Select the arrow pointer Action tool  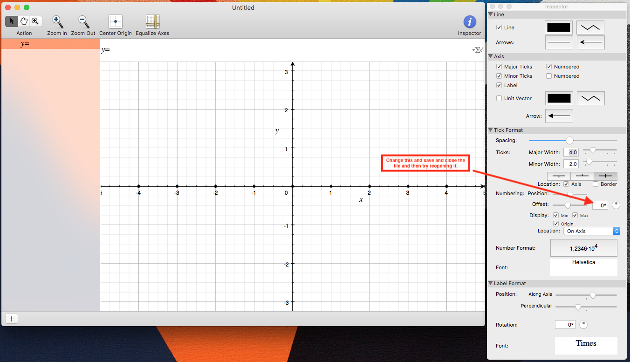tap(12, 21)
